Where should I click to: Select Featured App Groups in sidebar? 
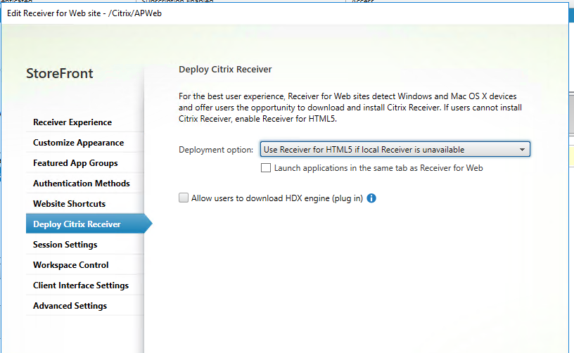75,163
